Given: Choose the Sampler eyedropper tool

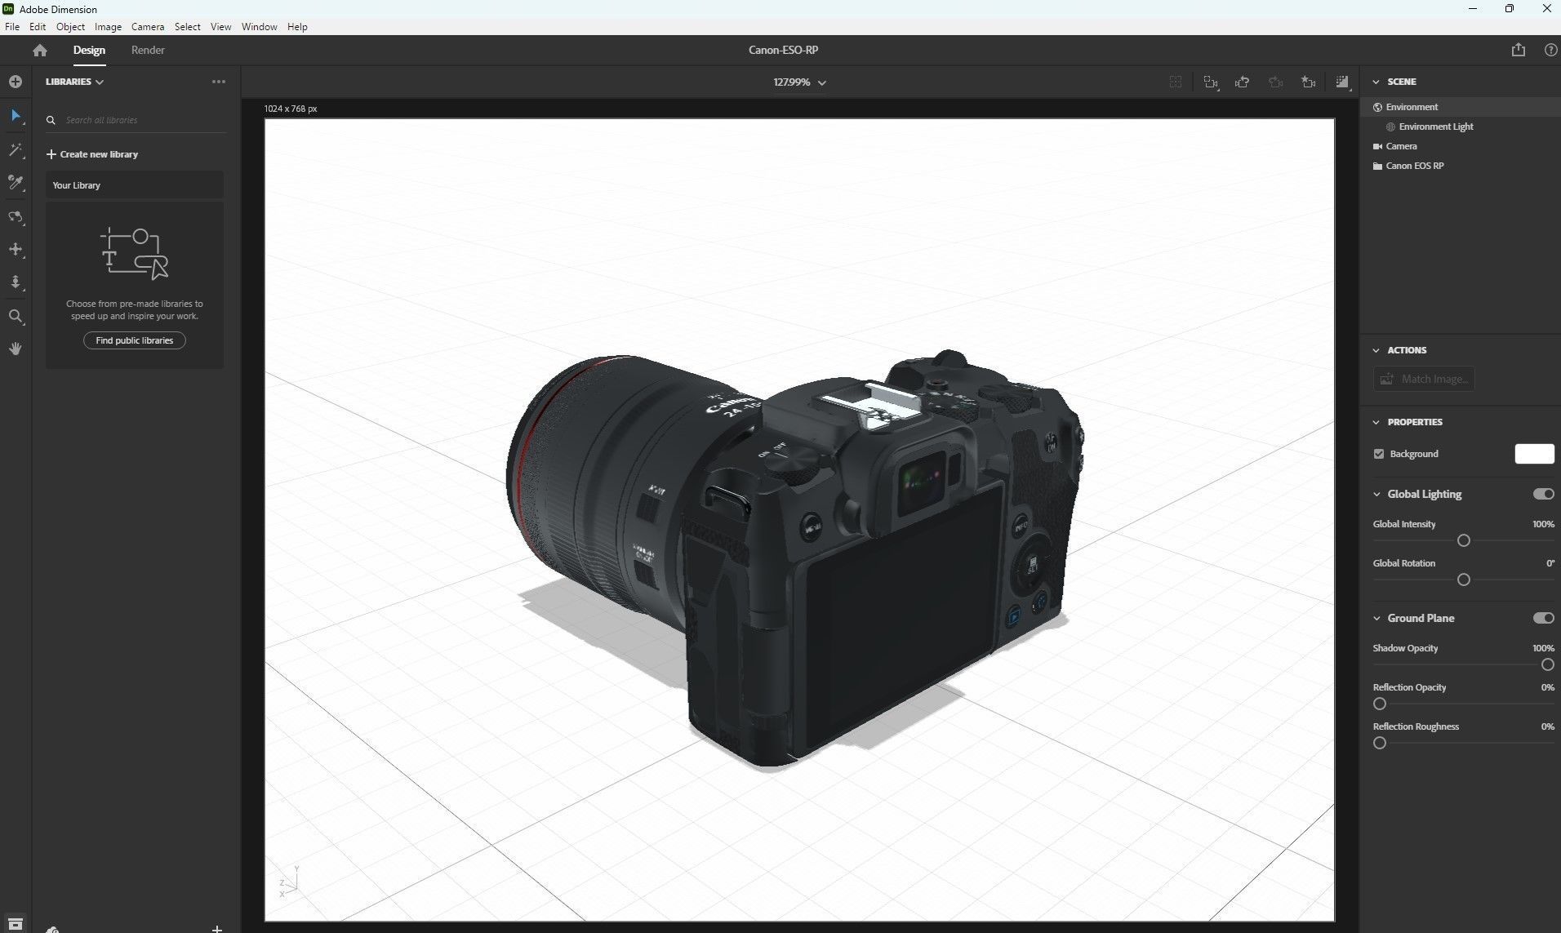Looking at the screenshot, I should click(x=16, y=183).
